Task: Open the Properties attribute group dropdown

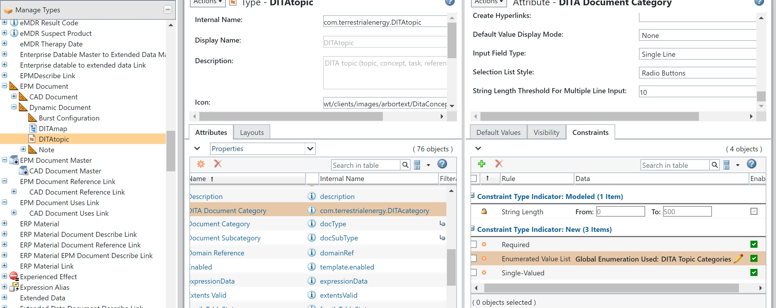Action: coord(310,148)
